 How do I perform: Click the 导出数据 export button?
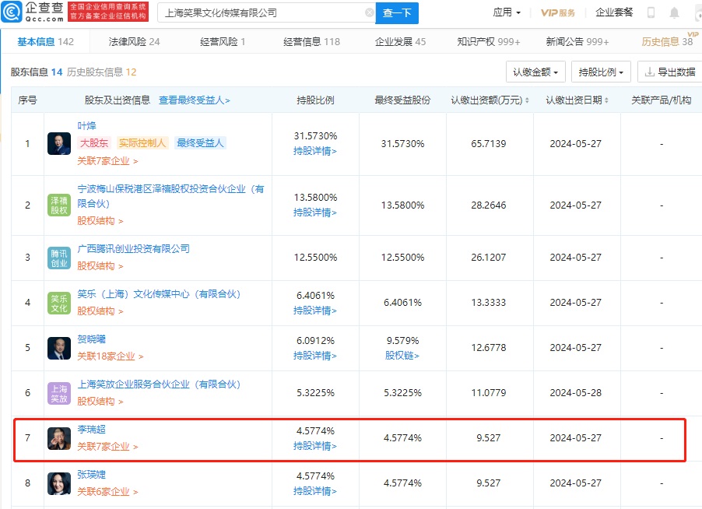pos(670,72)
